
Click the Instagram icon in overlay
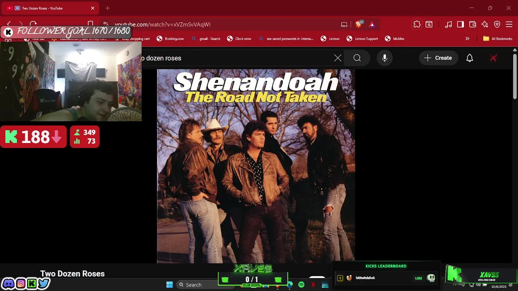click(x=20, y=283)
